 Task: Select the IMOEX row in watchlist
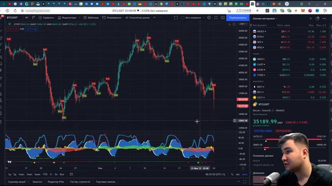click(x=289, y=32)
